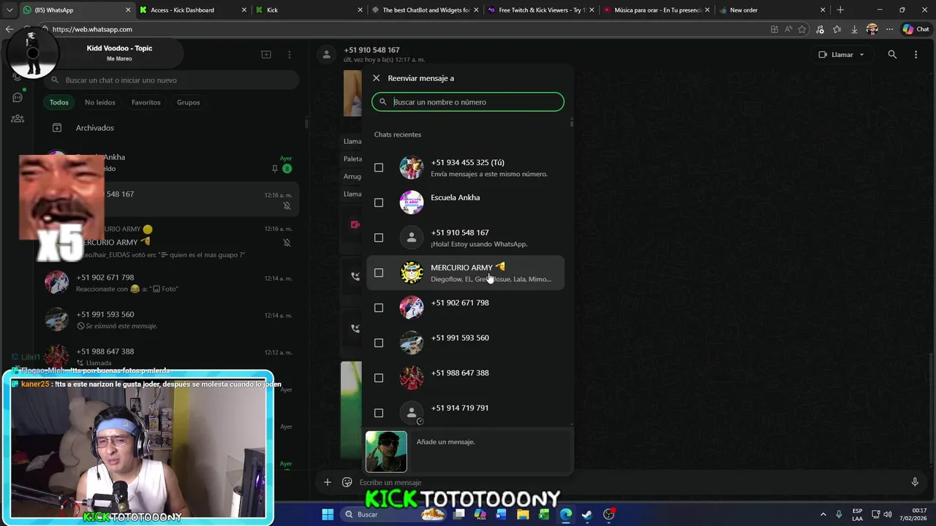Image resolution: width=936 pixels, height=526 pixels.
Task: Open the Llamar call dropdown
Action: pos(842,55)
